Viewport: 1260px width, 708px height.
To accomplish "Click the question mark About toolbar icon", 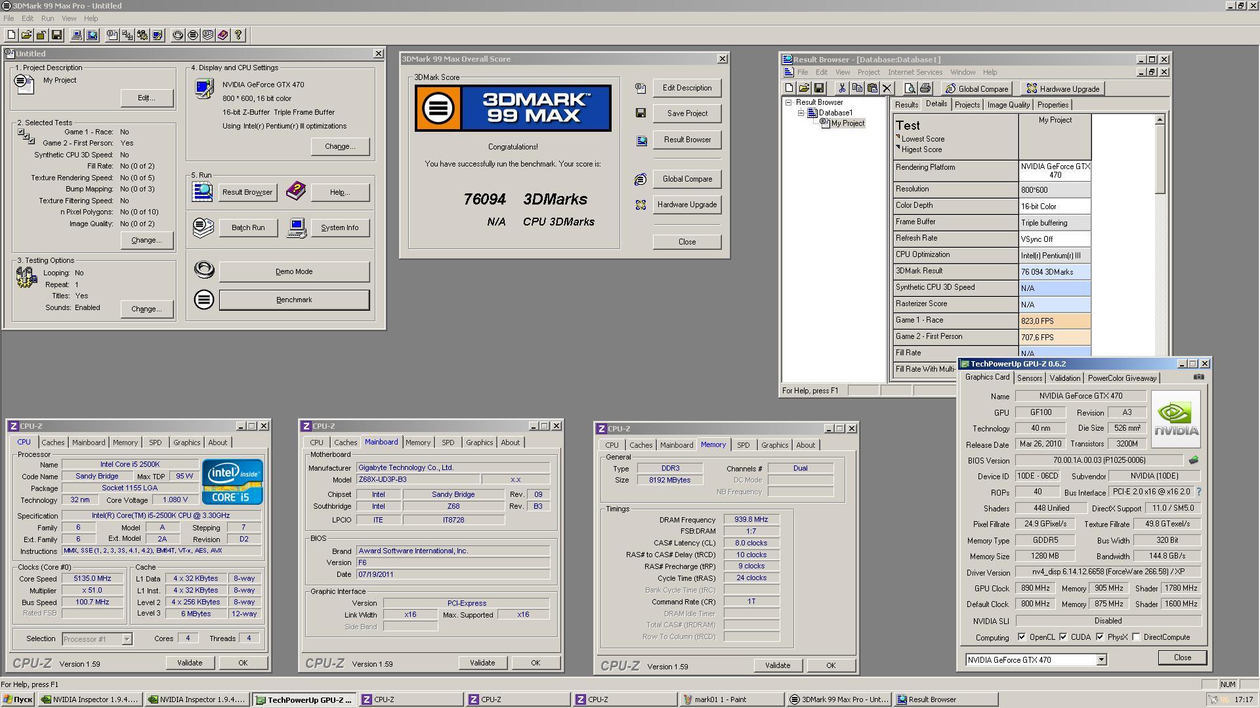I will [238, 35].
